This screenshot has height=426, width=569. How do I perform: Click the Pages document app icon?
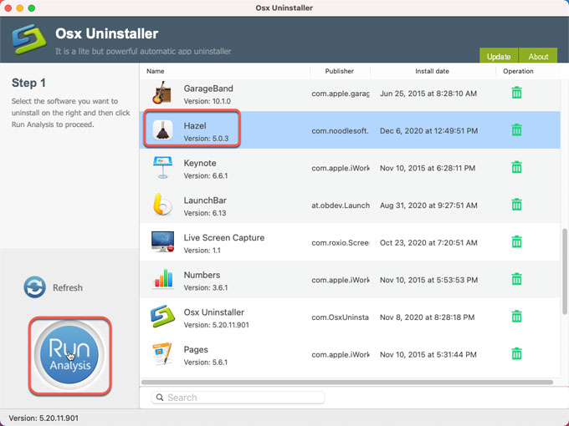point(162,353)
